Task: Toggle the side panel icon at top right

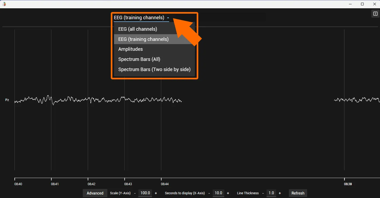Action: tap(375, 14)
